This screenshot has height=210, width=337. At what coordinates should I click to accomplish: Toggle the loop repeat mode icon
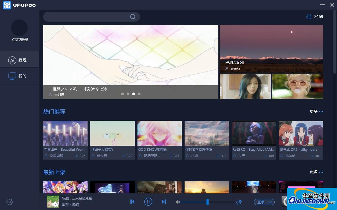click(239, 202)
